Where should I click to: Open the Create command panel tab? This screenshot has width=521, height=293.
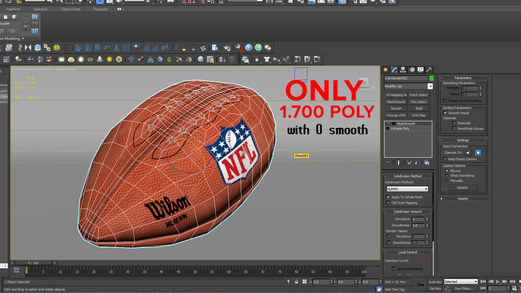click(386, 70)
